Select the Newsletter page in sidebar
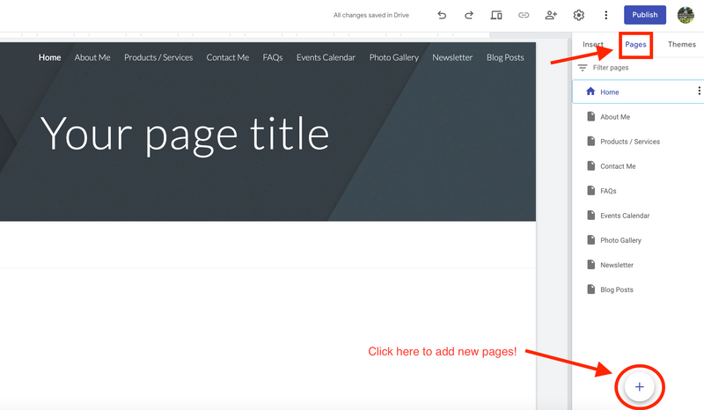Viewport: 704px width, 410px height. [x=617, y=265]
